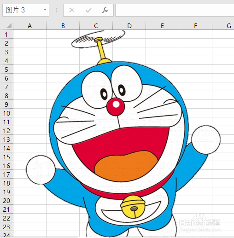Select column C header

96,26
